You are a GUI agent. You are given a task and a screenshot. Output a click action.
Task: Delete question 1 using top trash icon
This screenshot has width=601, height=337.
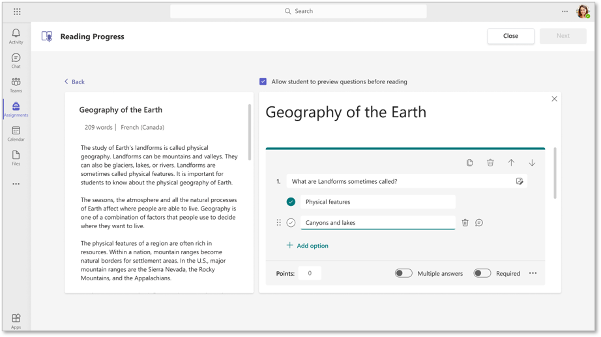[490, 163]
